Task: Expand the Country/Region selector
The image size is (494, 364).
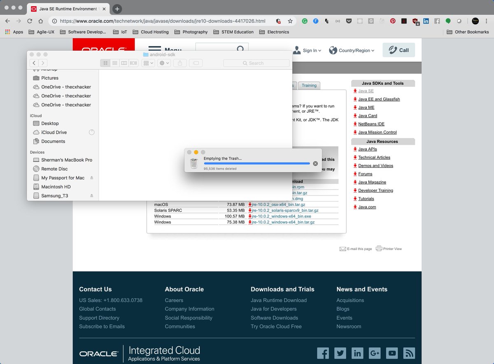Action: coord(352,50)
